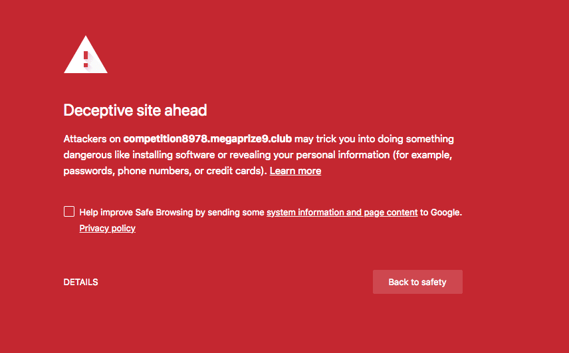Expand the DETAILS section
Image resolution: width=569 pixels, height=353 pixels.
click(x=80, y=282)
